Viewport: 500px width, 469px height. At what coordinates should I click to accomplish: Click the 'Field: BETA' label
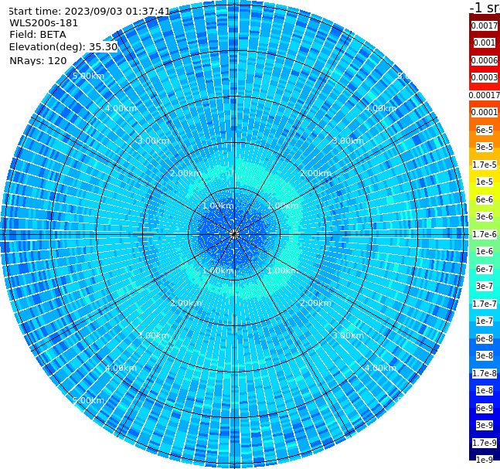coord(38,35)
